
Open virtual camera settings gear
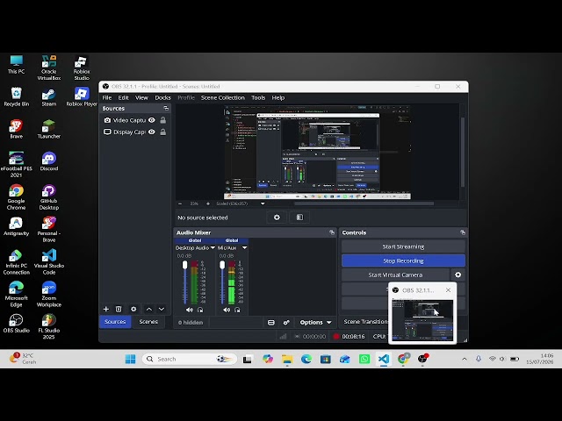(x=458, y=275)
